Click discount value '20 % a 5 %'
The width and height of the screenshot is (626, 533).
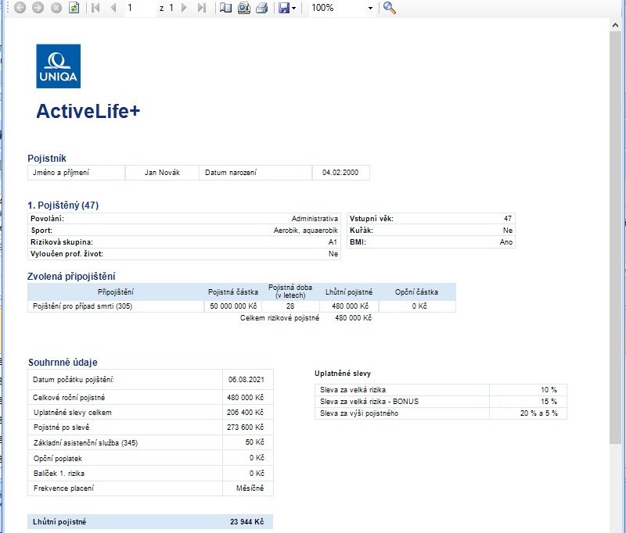[538, 413]
